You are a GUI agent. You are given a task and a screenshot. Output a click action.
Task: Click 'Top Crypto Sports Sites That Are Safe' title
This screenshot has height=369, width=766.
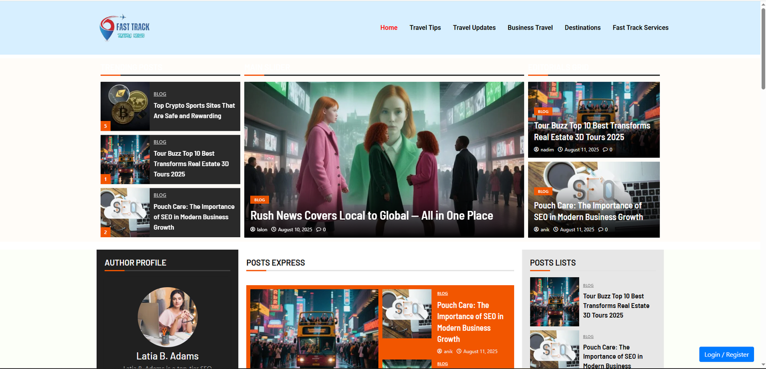pos(194,111)
